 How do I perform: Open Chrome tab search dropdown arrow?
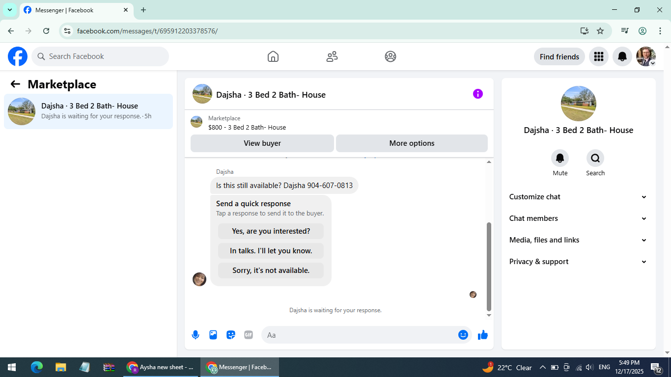pos(10,10)
